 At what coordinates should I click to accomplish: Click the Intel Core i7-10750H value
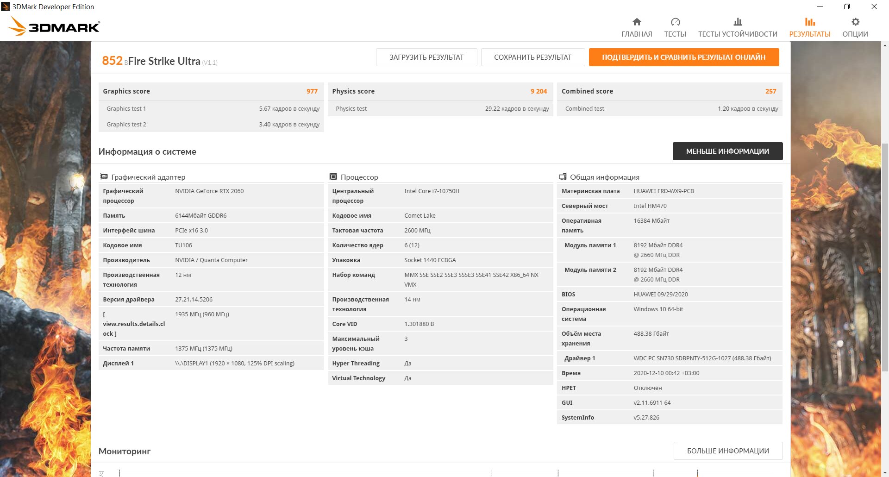click(x=432, y=191)
